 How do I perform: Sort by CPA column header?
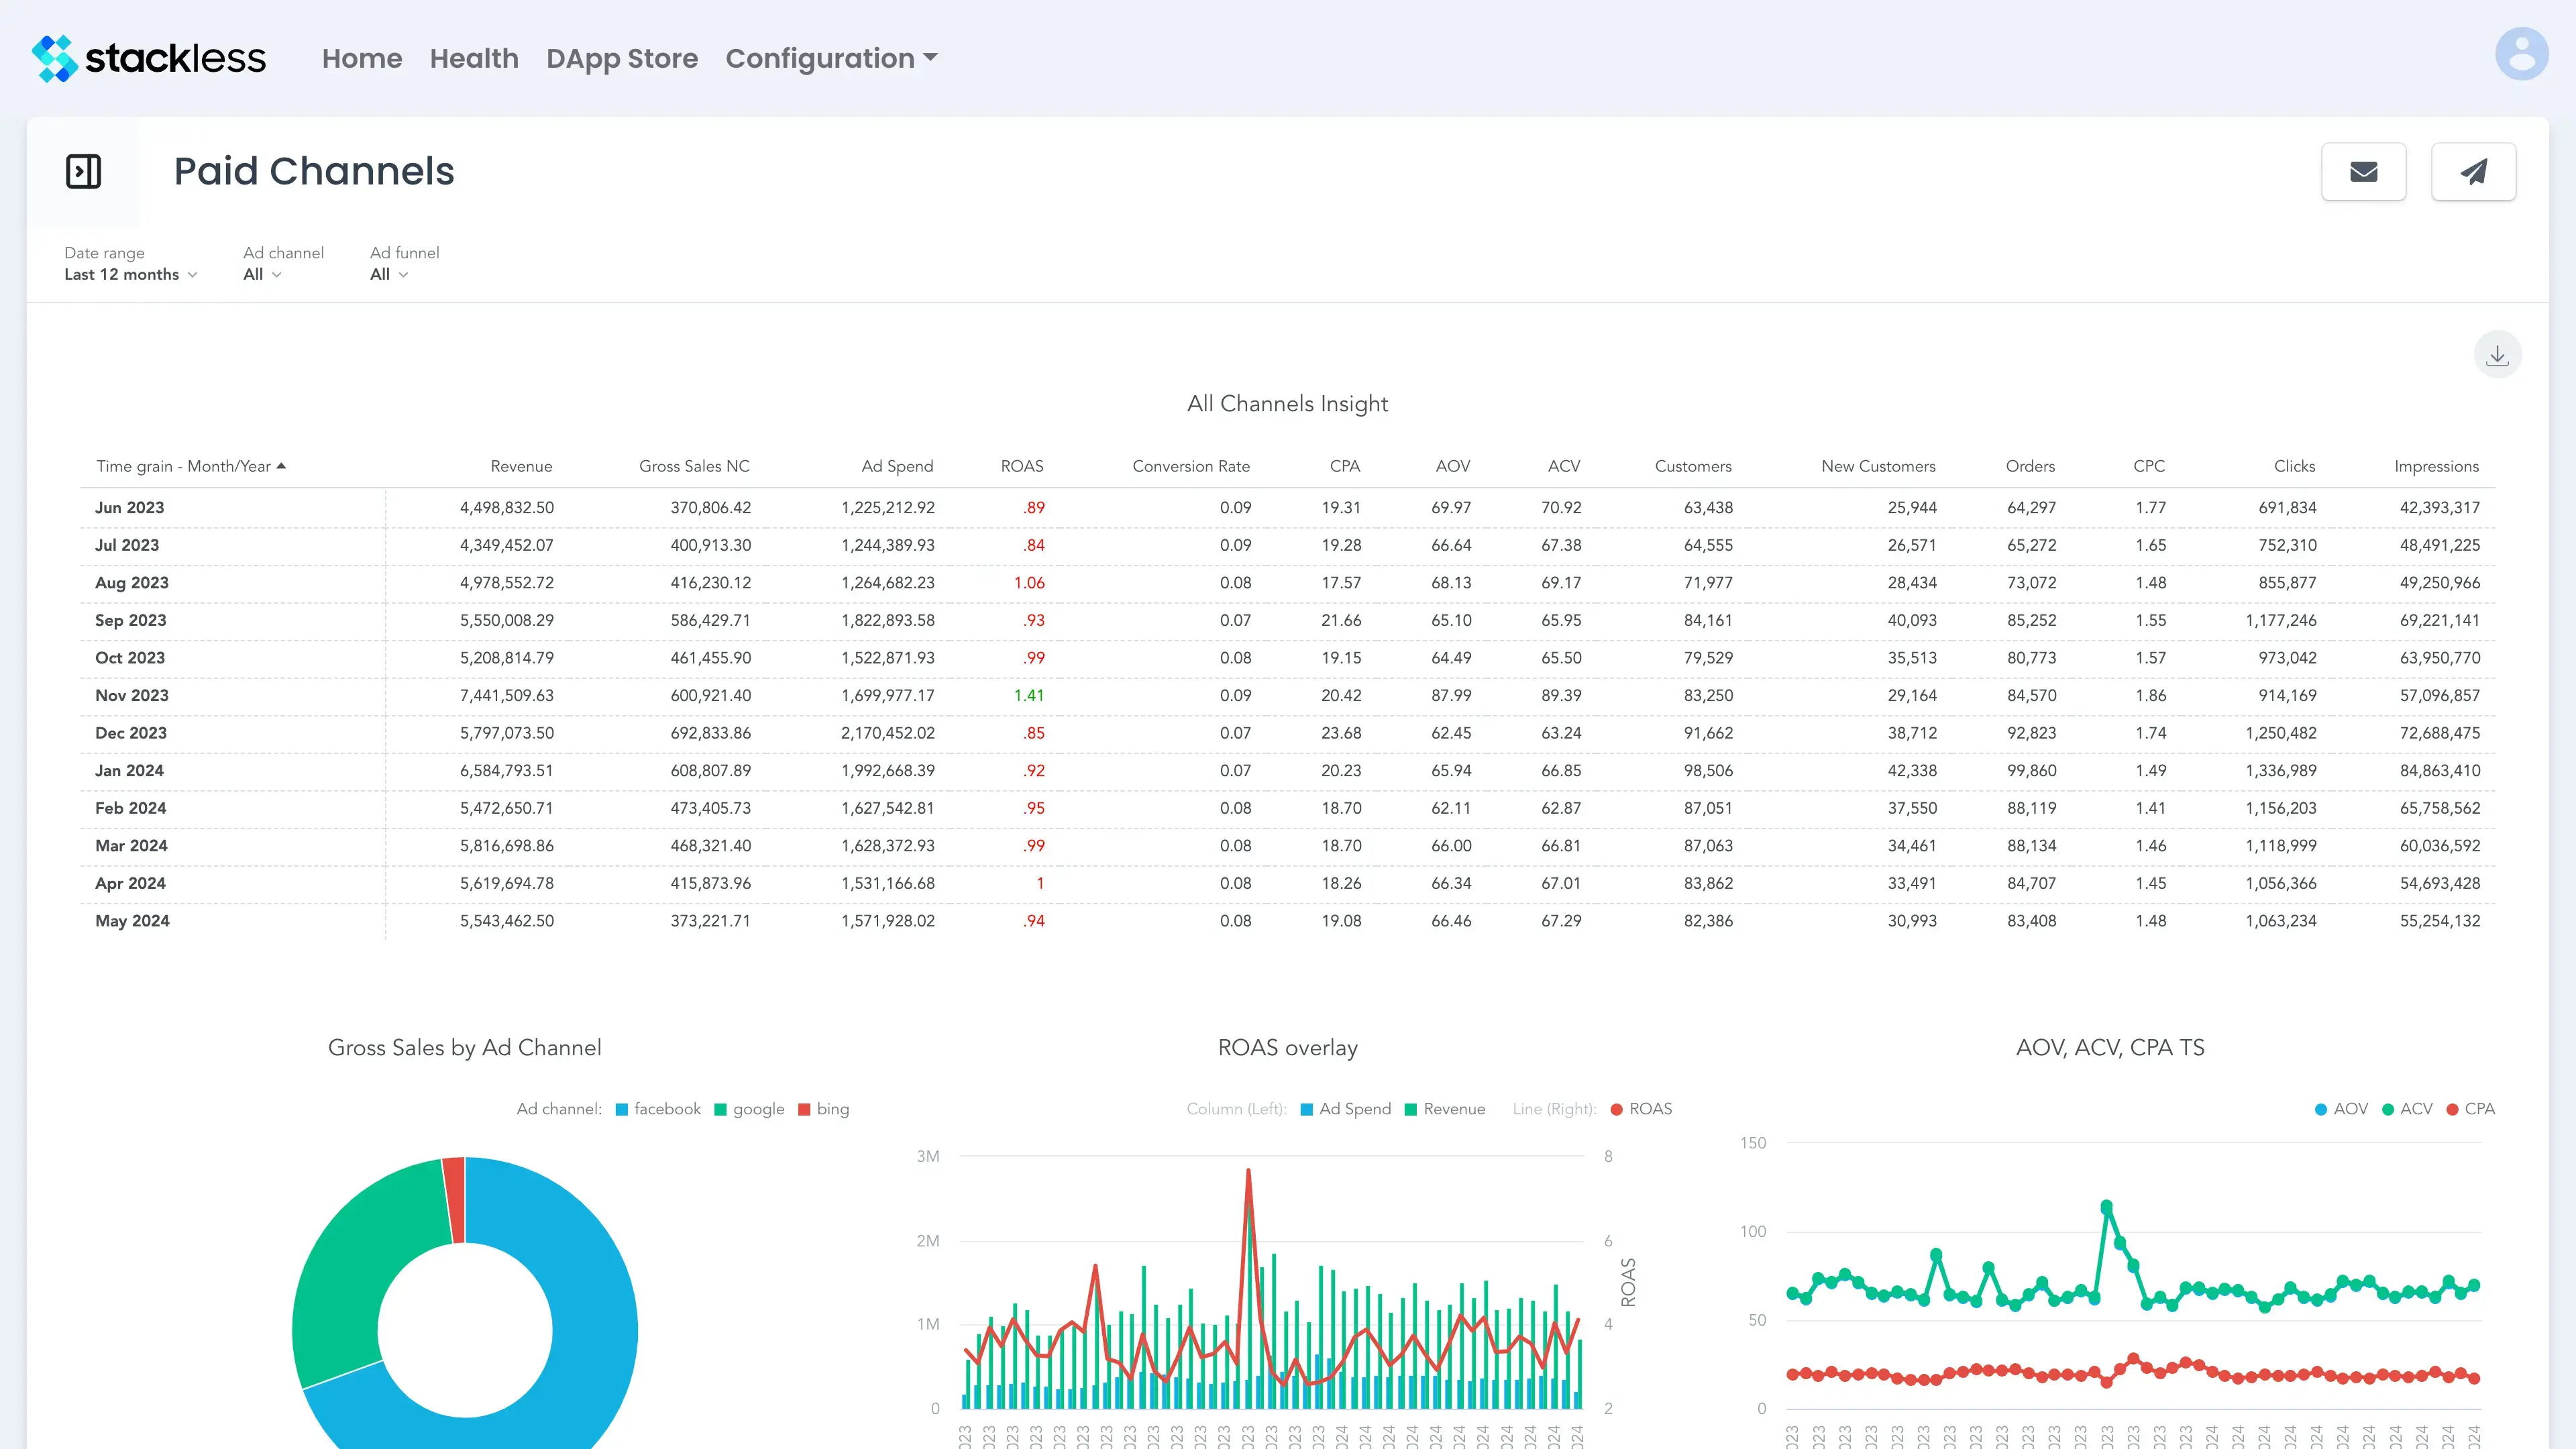1345,466
